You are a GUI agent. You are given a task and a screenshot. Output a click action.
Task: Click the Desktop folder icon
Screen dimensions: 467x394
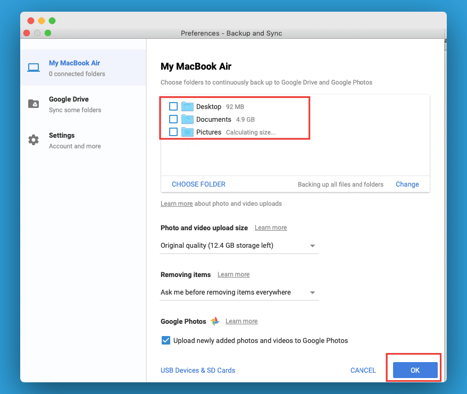pos(187,106)
